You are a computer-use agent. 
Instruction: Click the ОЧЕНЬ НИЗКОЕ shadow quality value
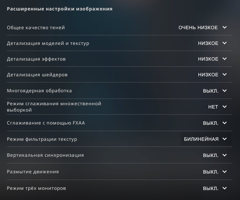(198, 28)
